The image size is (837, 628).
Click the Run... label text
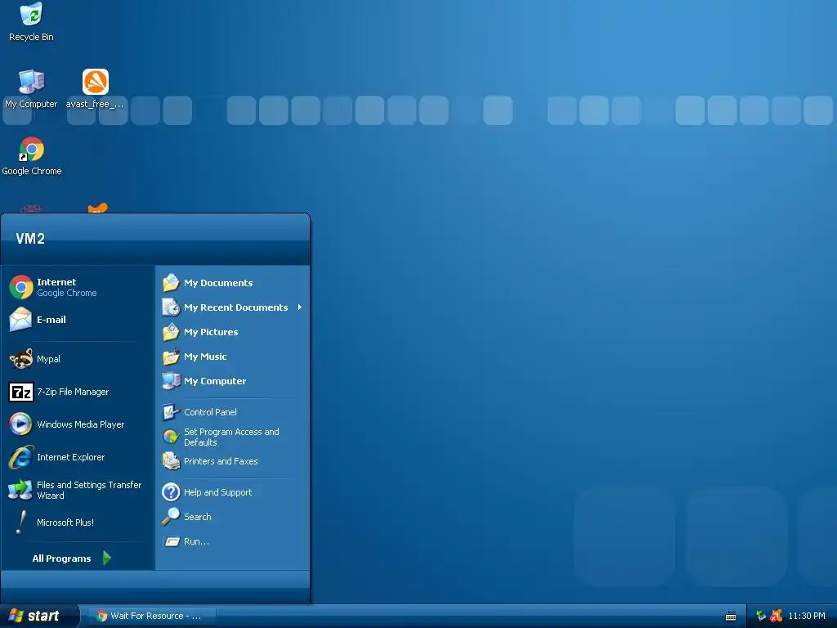[x=196, y=541]
